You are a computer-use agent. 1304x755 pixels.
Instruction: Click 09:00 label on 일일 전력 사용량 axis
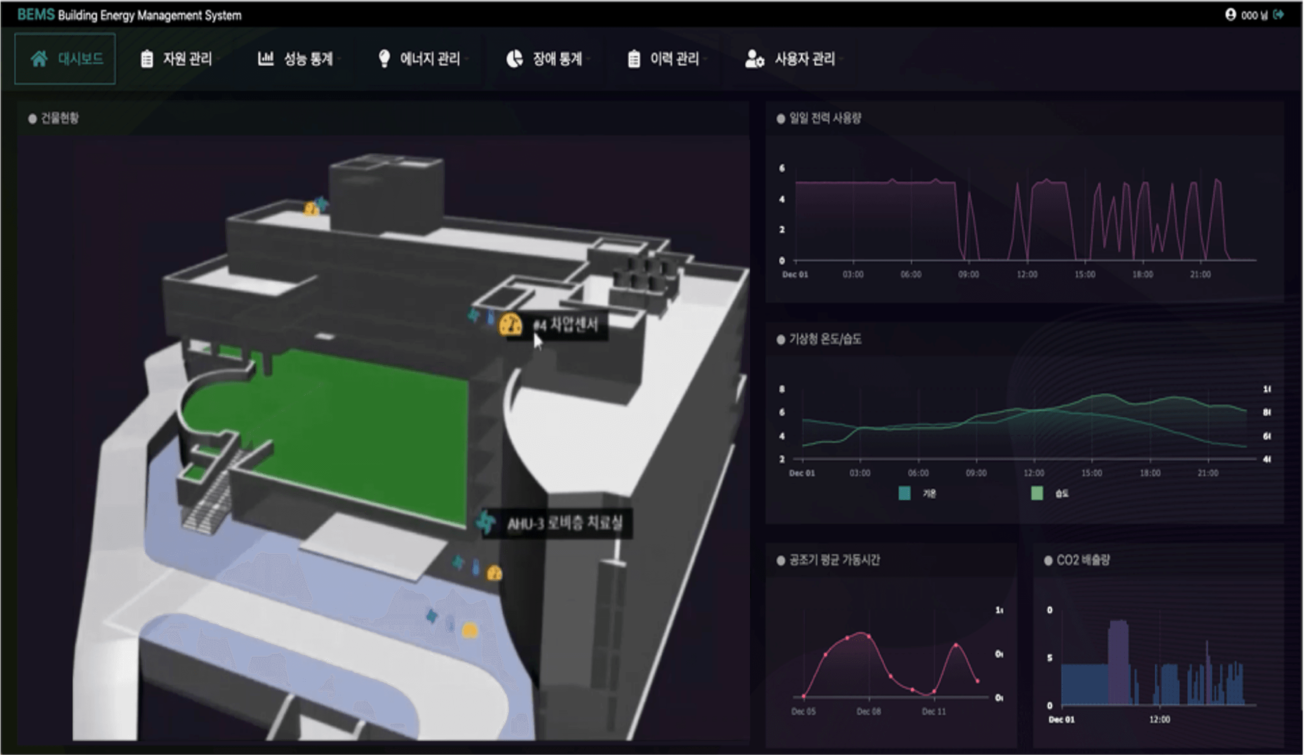click(x=968, y=274)
